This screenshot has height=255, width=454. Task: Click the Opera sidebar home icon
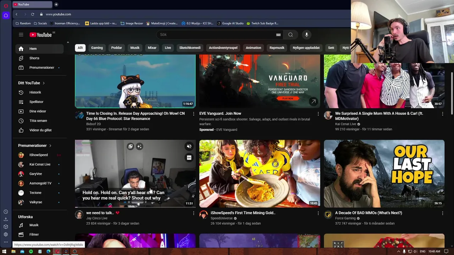click(6, 15)
